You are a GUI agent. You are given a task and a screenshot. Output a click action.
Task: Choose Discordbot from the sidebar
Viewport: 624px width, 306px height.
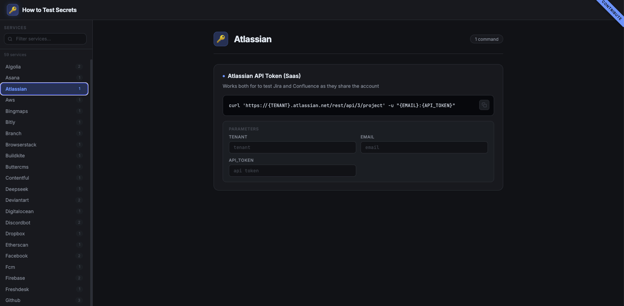click(x=44, y=223)
